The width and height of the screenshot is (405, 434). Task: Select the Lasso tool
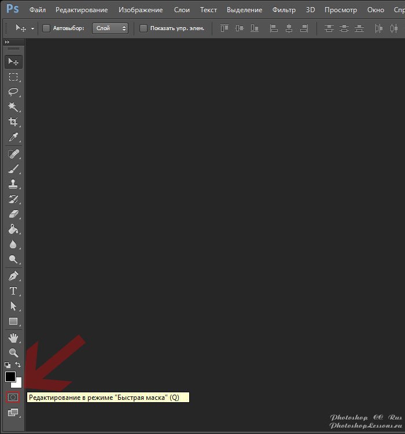pyautogui.click(x=13, y=92)
